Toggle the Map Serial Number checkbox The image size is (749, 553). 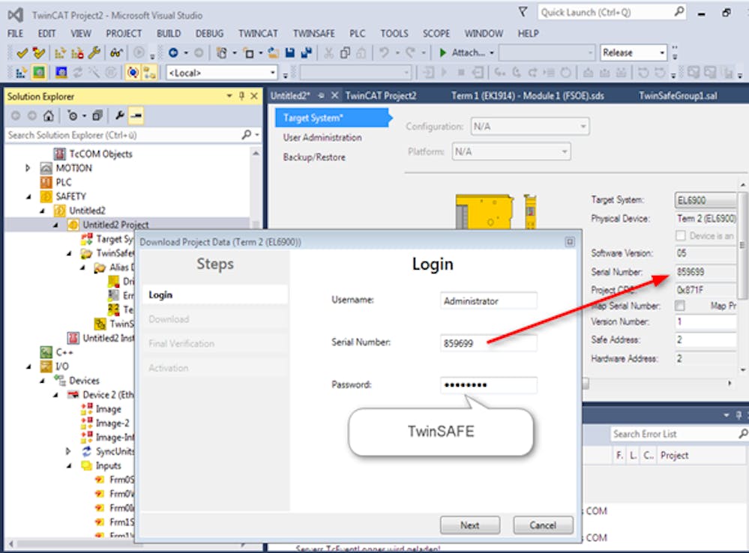680,306
